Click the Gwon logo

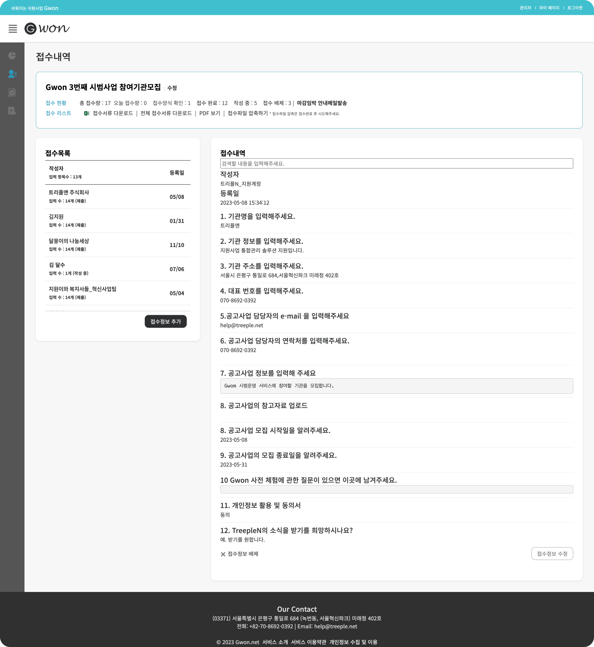47,29
